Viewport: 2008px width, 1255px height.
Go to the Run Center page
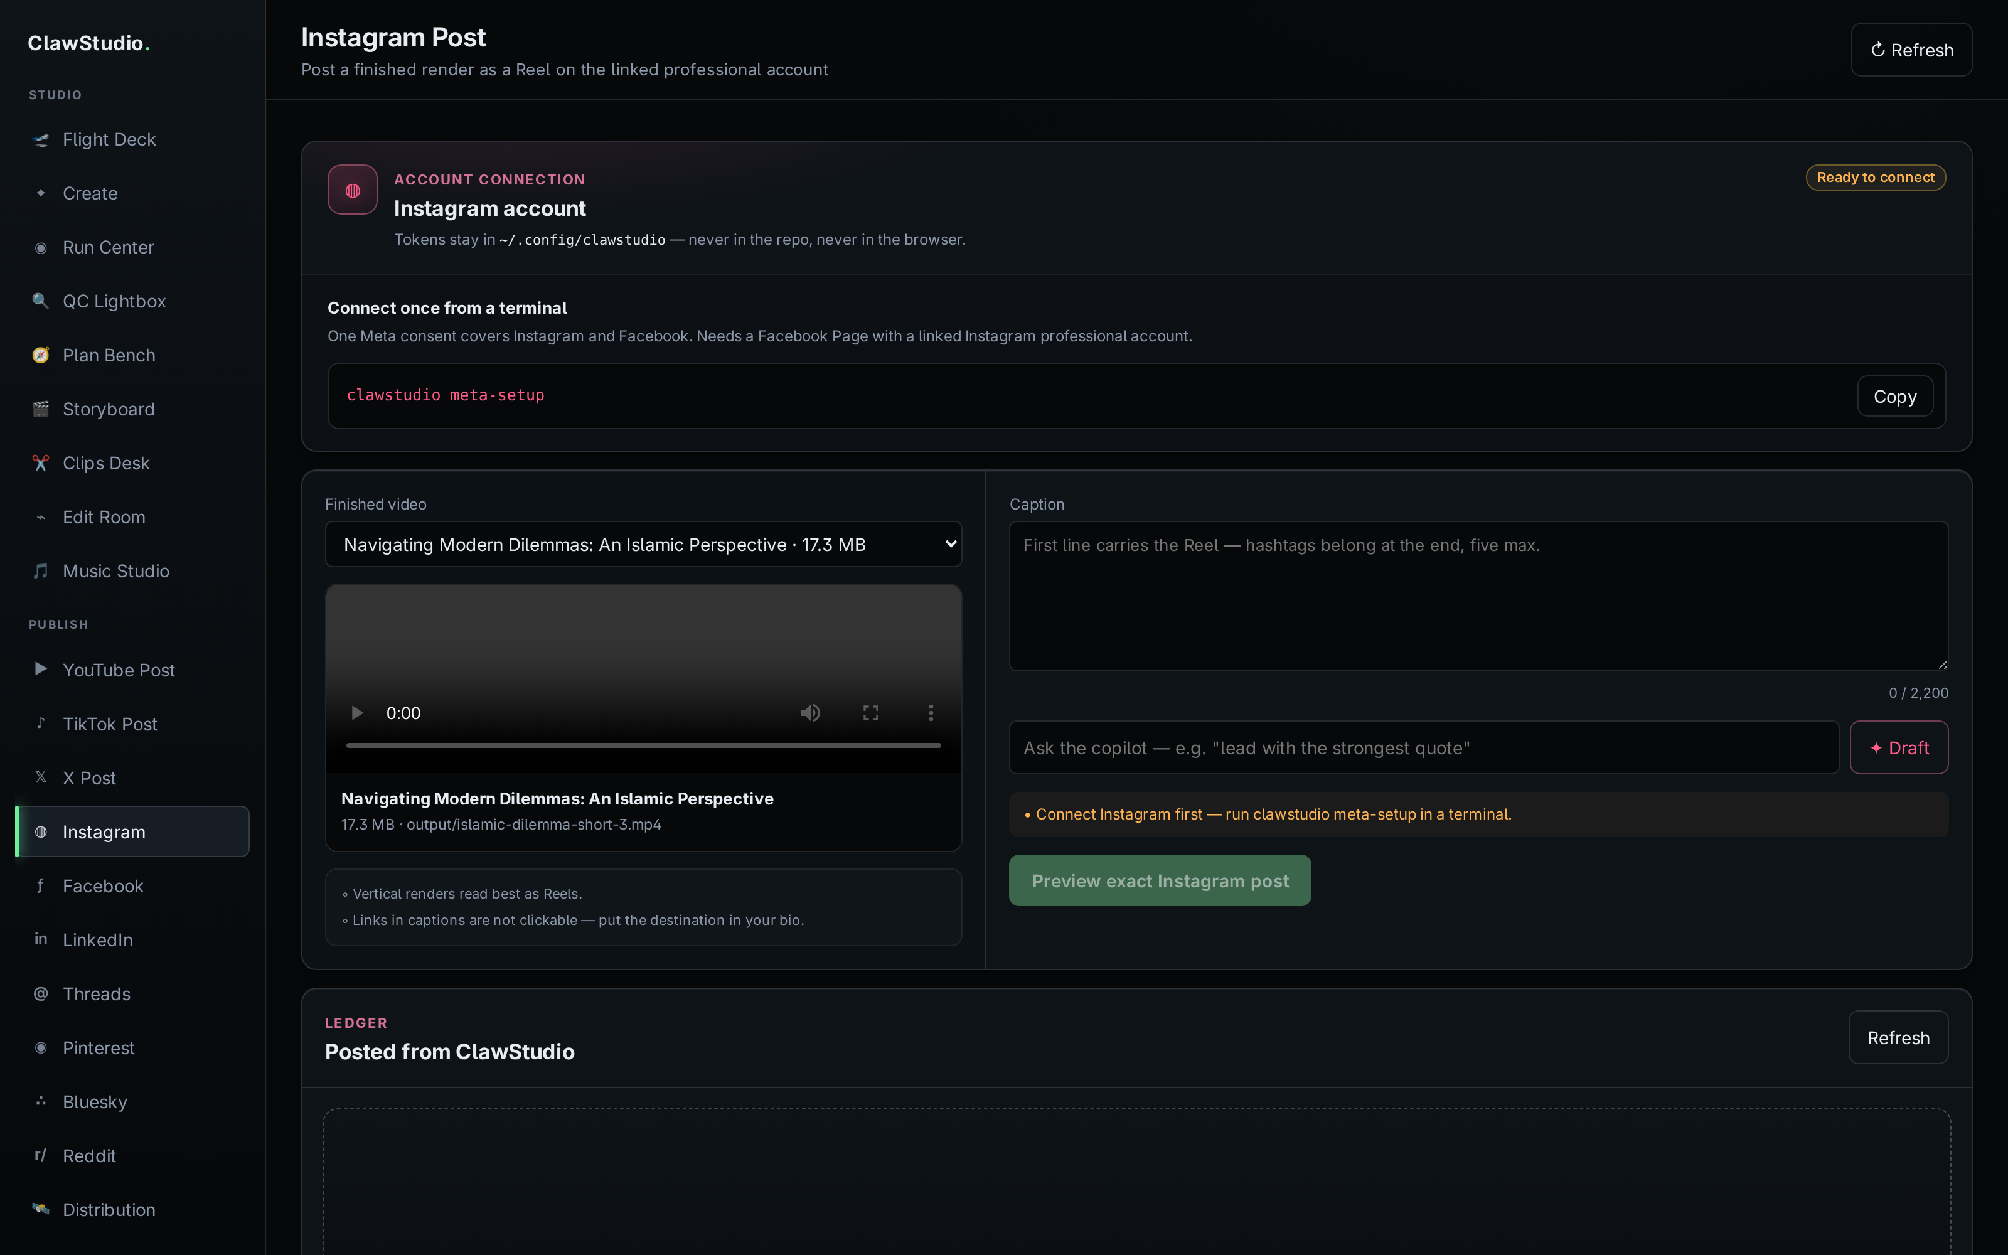(x=133, y=247)
